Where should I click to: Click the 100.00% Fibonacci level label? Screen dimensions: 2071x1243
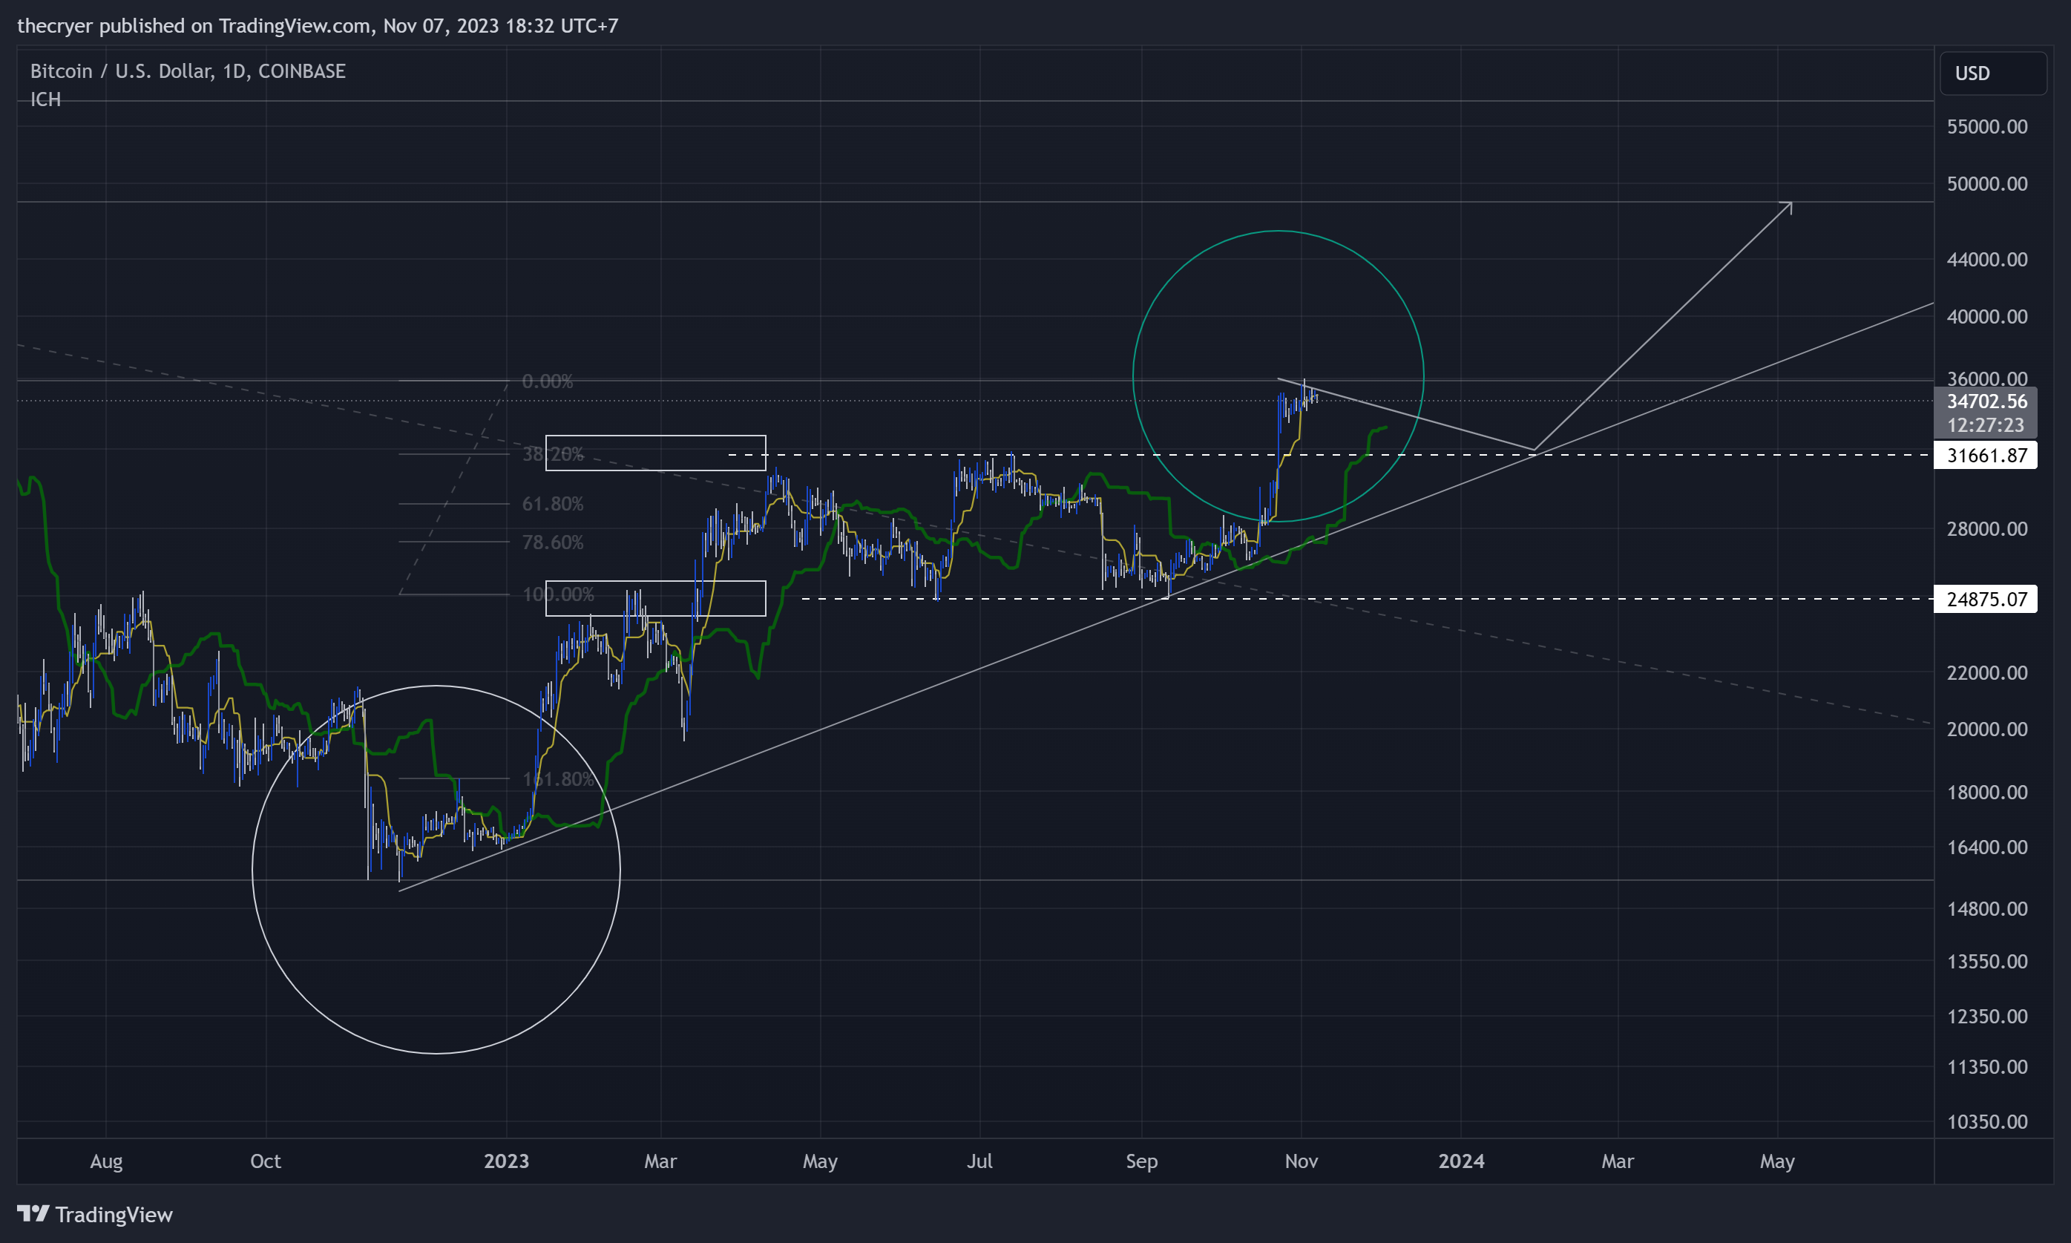coord(558,594)
